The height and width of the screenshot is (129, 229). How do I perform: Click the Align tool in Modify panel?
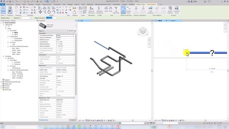(x=40, y=8)
